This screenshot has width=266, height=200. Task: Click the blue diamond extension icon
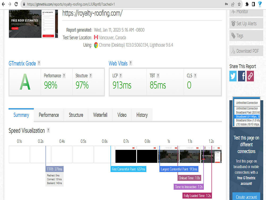[x=260, y=4]
